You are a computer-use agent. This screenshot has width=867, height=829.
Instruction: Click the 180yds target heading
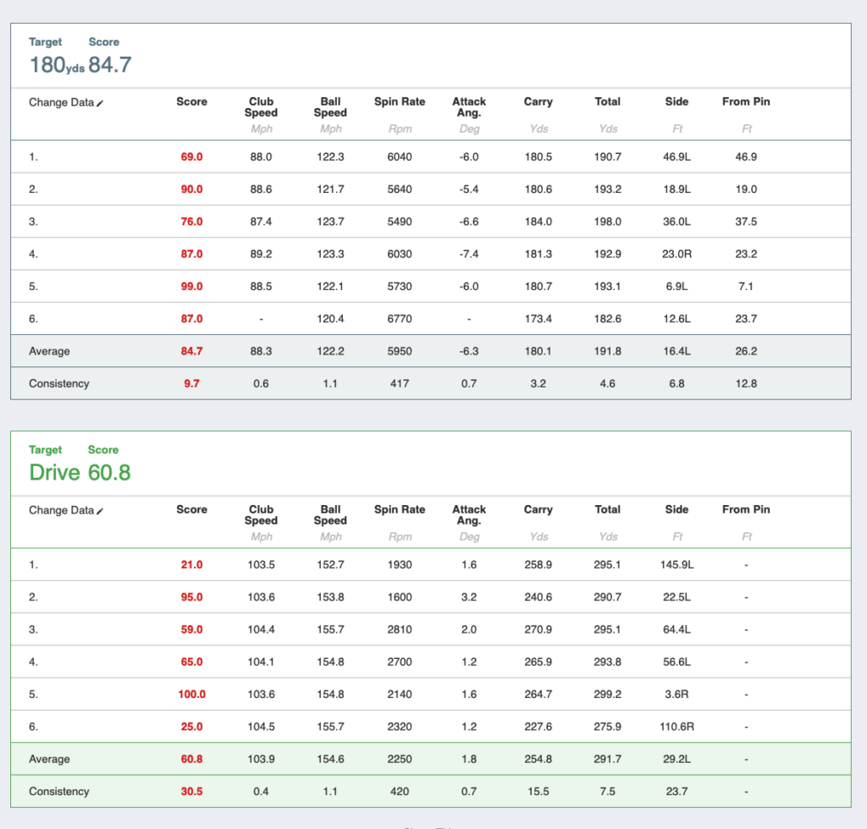click(x=57, y=64)
